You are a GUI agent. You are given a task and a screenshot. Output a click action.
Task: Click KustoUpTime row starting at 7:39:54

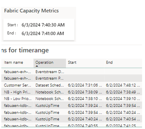pos(72,112)
